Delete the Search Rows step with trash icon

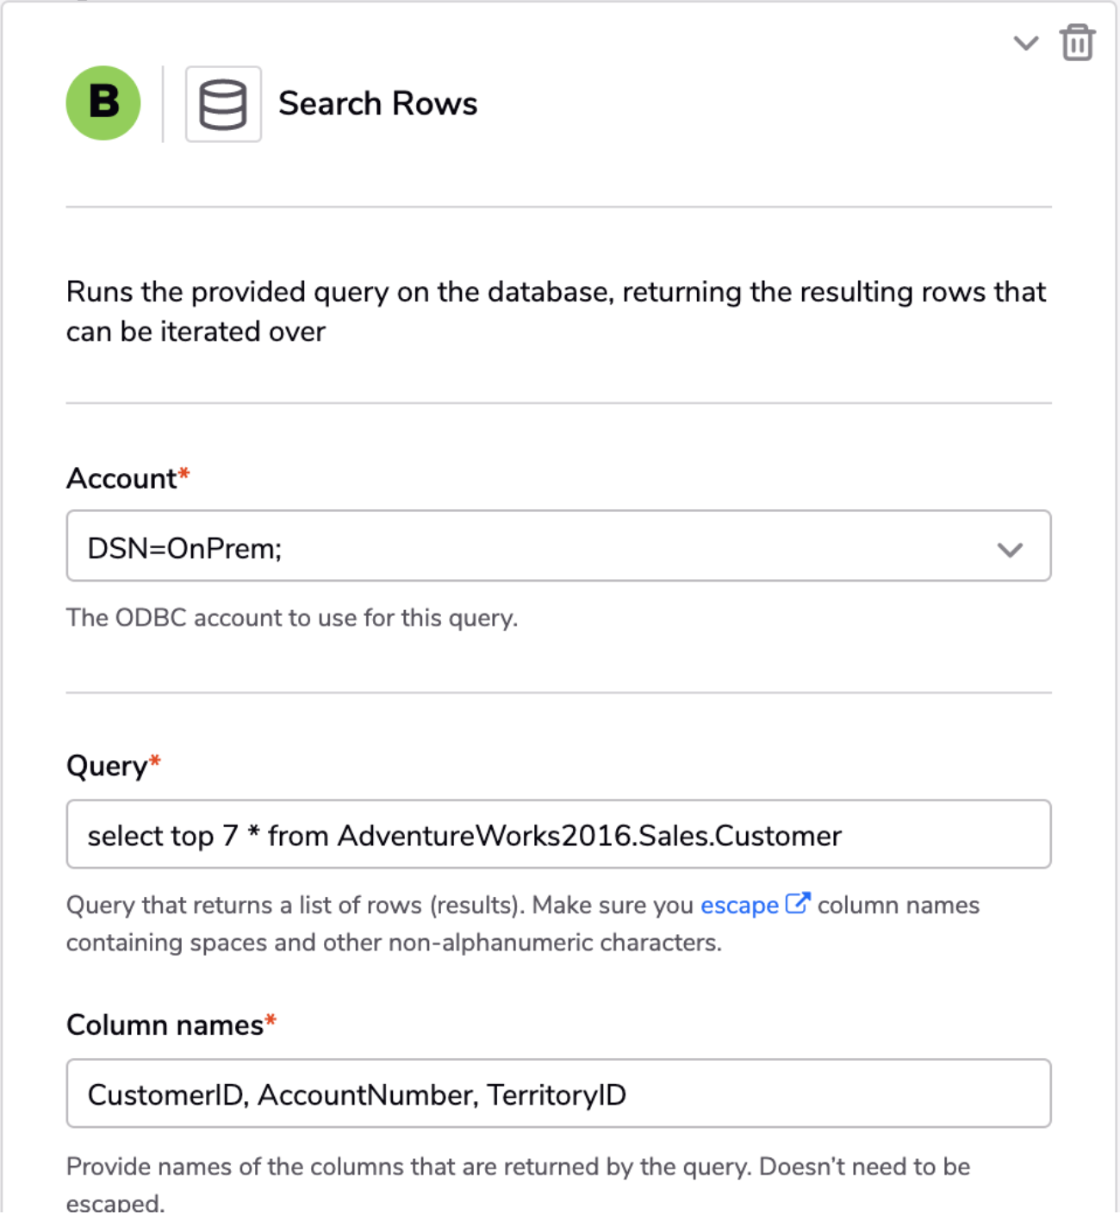pos(1077,42)
